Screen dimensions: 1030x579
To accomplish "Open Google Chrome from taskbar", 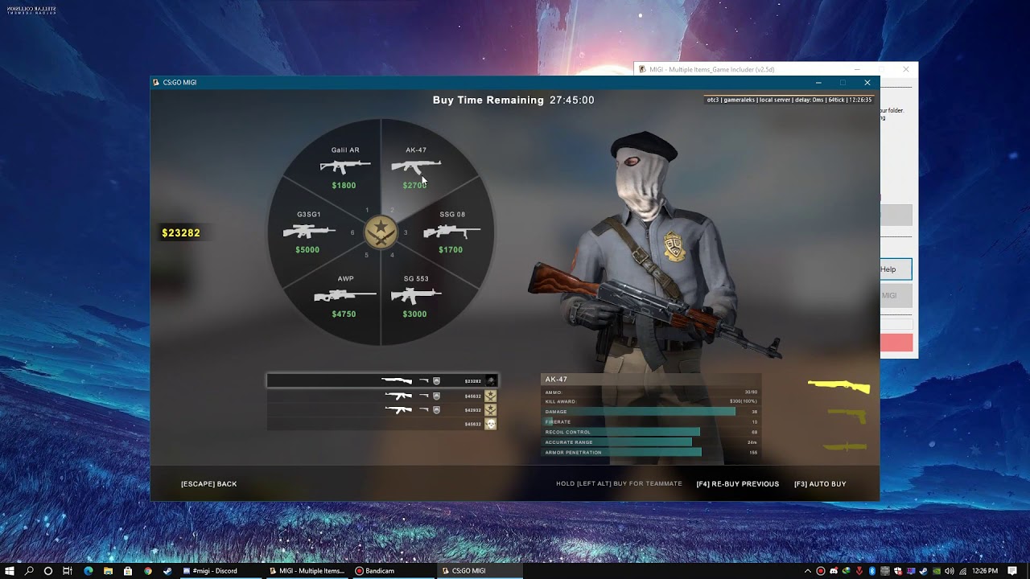I will pyautogui.click(x=148, y=571).
